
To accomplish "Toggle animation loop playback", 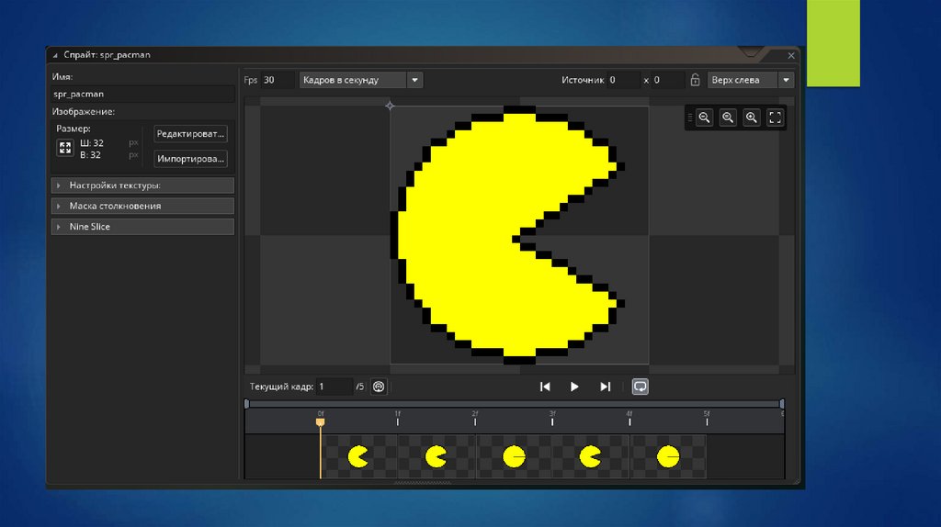I will coord(641,387).
